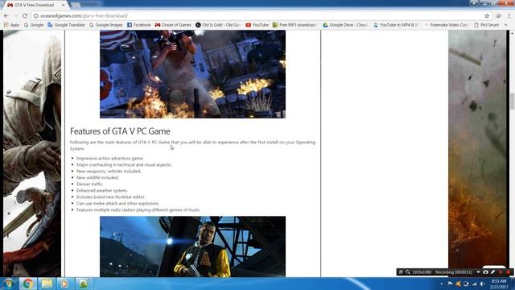
Task: Click the extension icon beside the bookmark star
Action: (498, 16)
